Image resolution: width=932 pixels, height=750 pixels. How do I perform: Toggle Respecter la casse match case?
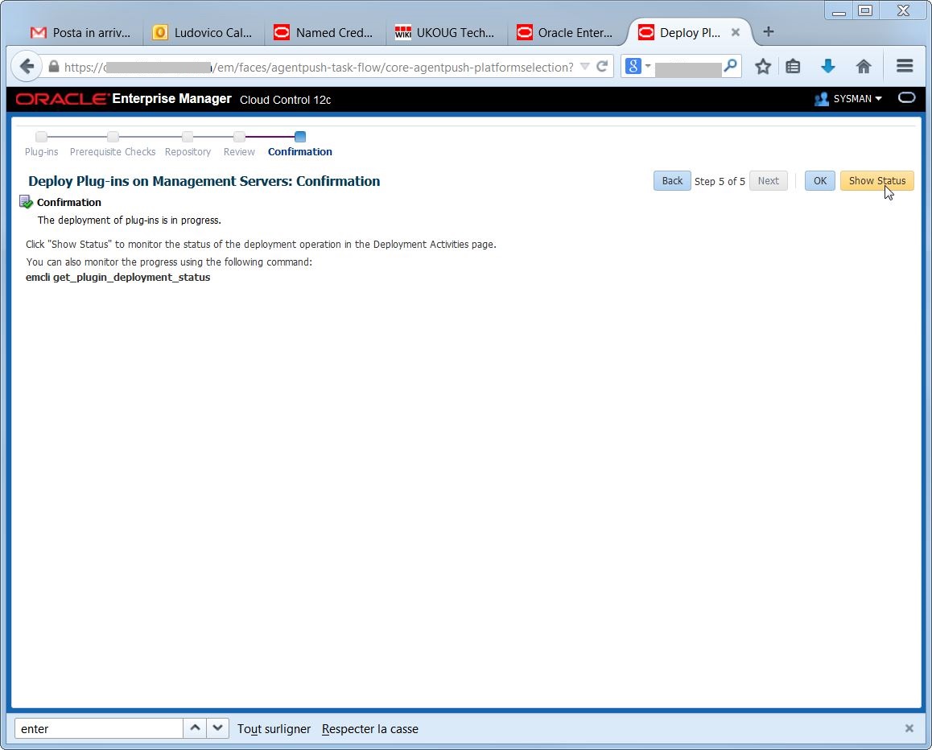pyautogui.click(x=369, y=728)
